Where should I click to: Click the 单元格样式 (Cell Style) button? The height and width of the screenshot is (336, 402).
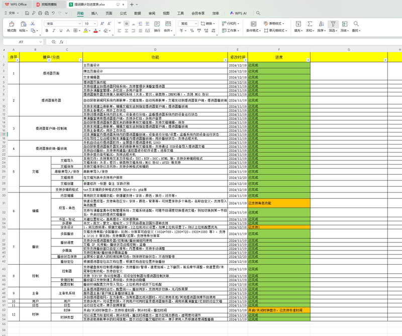[x=275, y=31]
